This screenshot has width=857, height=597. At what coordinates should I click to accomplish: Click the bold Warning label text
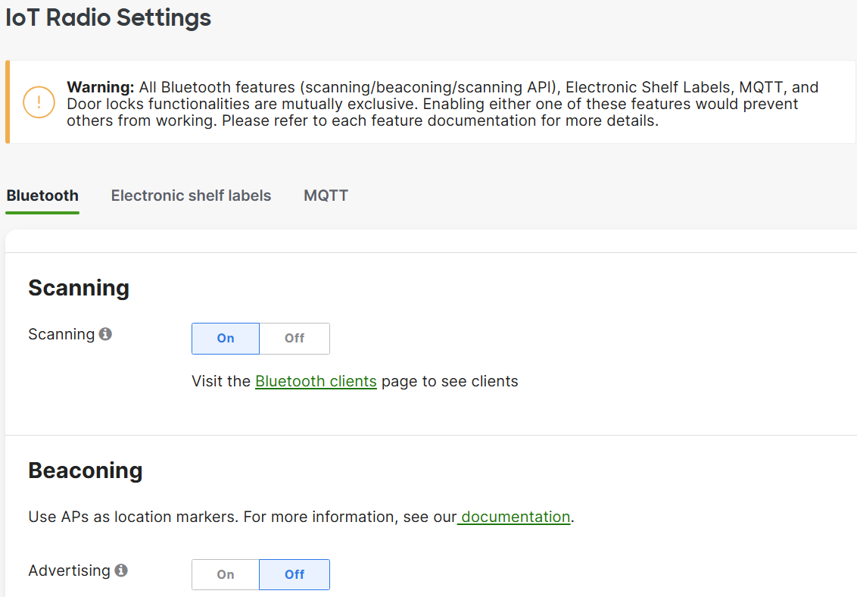click(101, 87)
